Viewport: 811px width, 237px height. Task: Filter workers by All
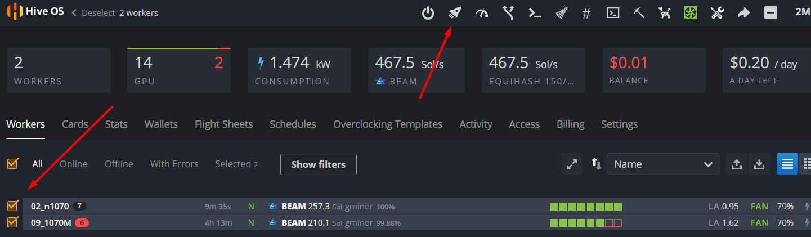tap(37, 164)
